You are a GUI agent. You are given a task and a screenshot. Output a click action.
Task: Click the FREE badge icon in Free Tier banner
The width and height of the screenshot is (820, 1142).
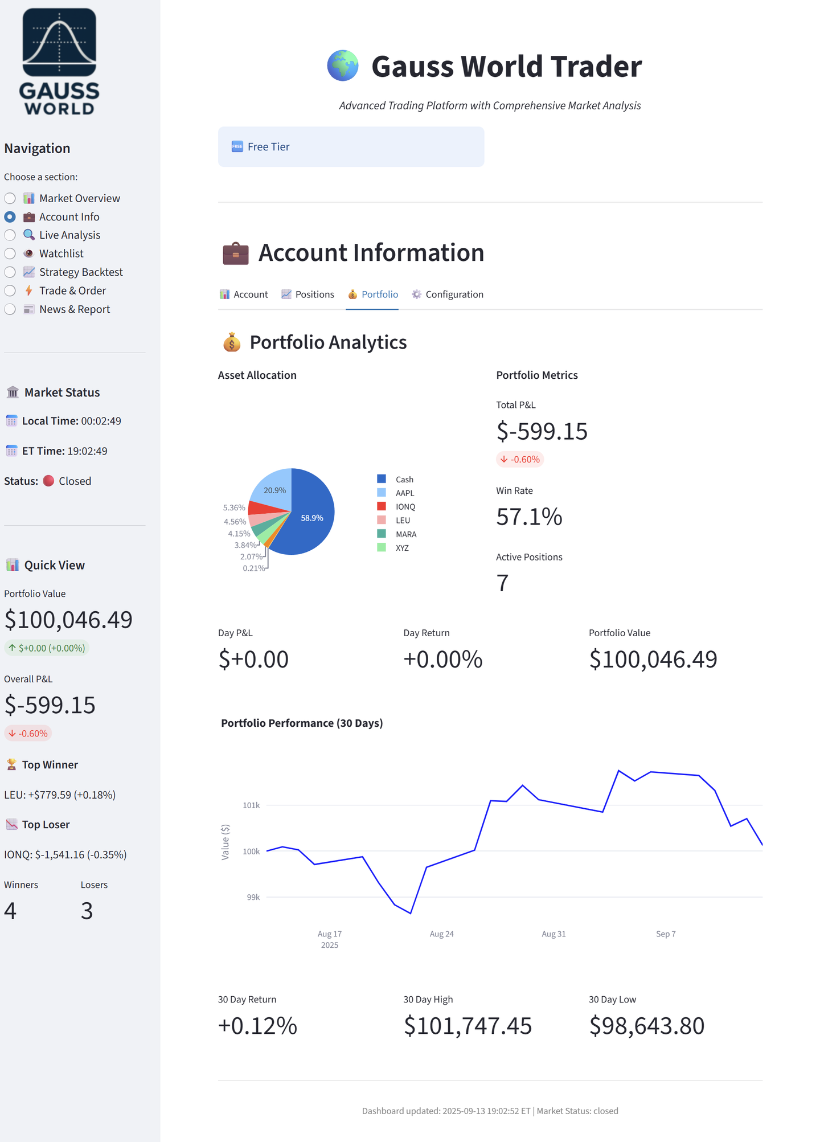237,147
